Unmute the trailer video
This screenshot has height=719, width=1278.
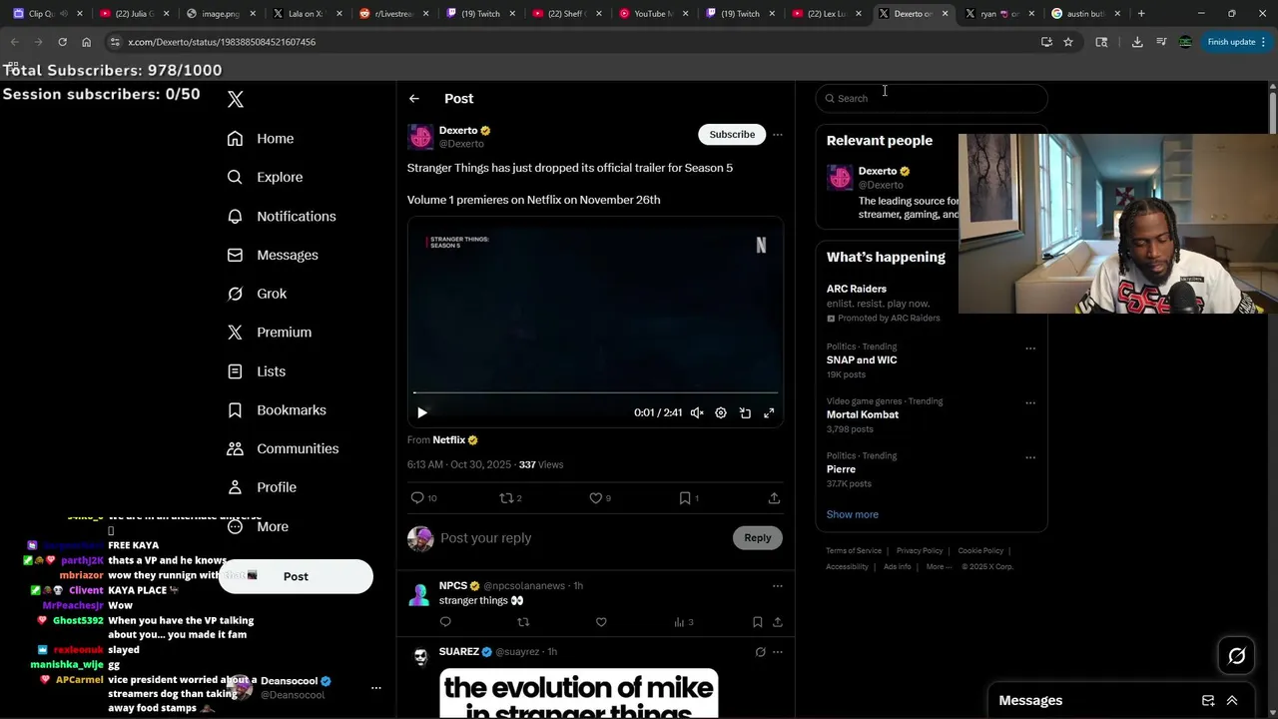(697, 412)
